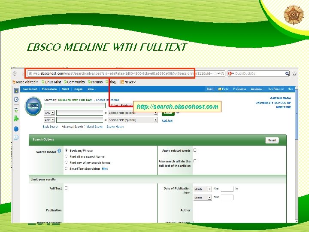The height and width of the screenshot is (232, 309).
Task: Open Preferences in the top bar
Action: [239, 89]
